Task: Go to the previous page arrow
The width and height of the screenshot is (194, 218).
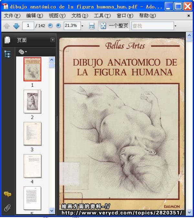Action: coord(7,26)
